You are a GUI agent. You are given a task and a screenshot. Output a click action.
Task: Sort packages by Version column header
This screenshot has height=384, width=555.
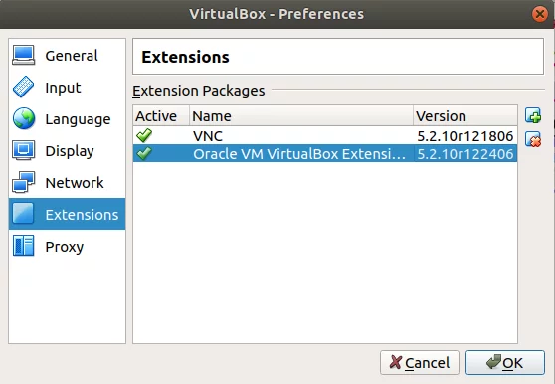[x=465, y=115]
